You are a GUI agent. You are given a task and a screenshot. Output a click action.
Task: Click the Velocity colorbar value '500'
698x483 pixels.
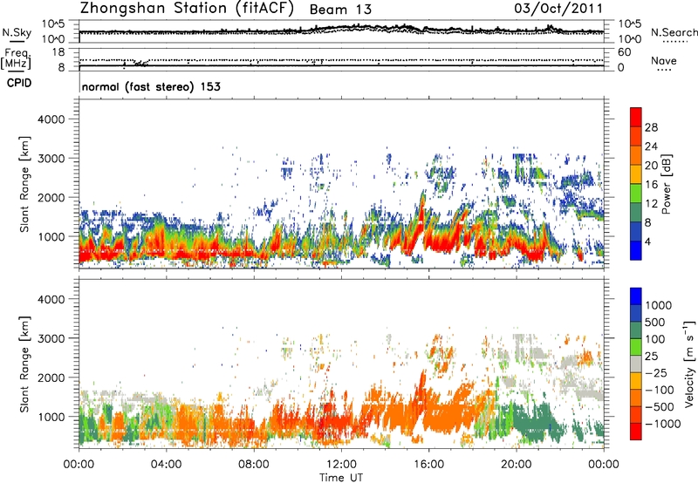pos(655,323)
